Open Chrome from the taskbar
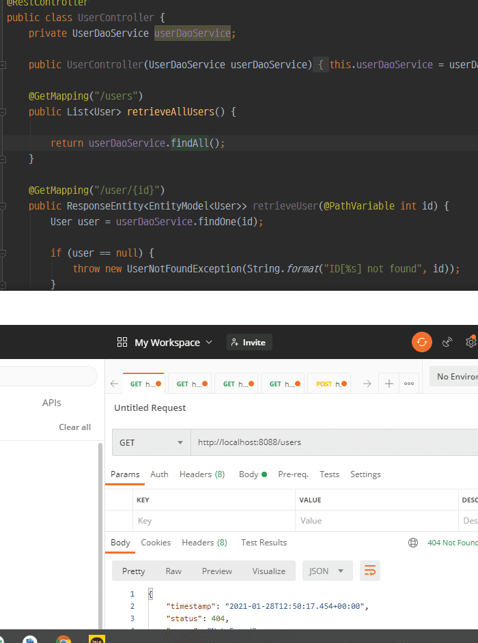This screenshot has width=478, height=643. point(64,640)
